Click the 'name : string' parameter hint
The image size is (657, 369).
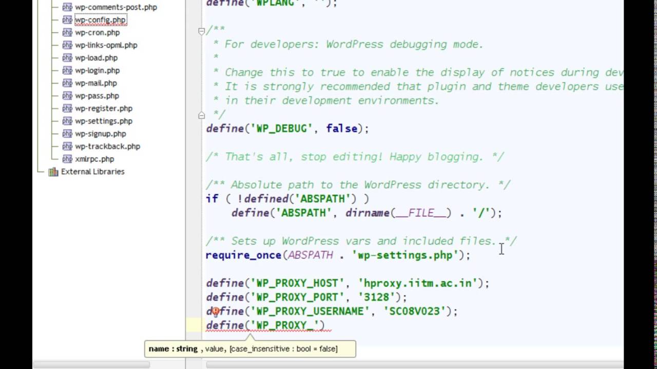point(173,348)
